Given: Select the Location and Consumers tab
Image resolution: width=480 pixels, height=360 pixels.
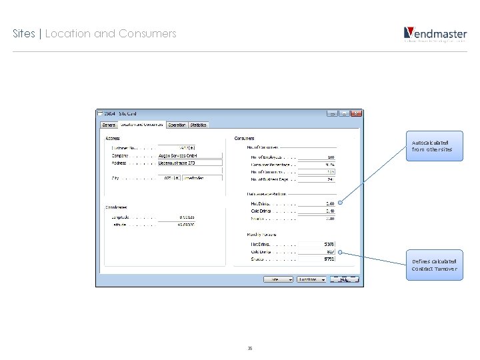Looking at the screenshot, I should (142, 125).
